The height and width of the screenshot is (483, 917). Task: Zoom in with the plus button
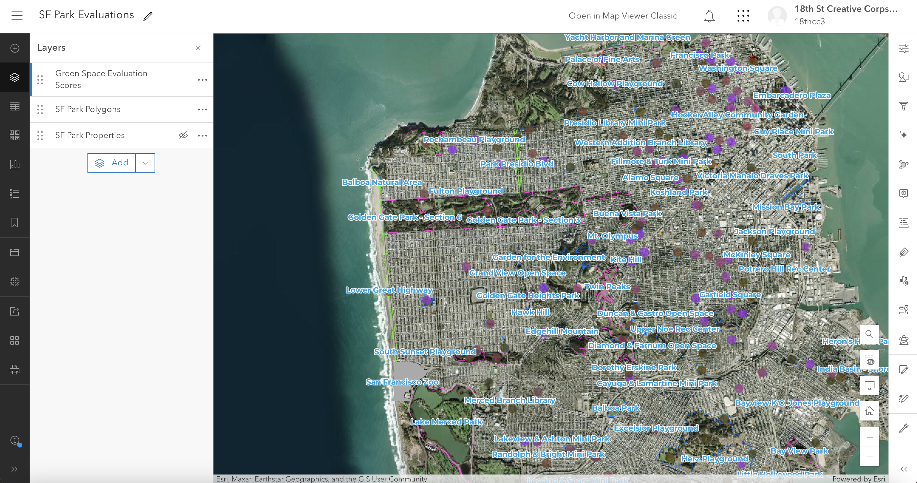click(869, 437)
